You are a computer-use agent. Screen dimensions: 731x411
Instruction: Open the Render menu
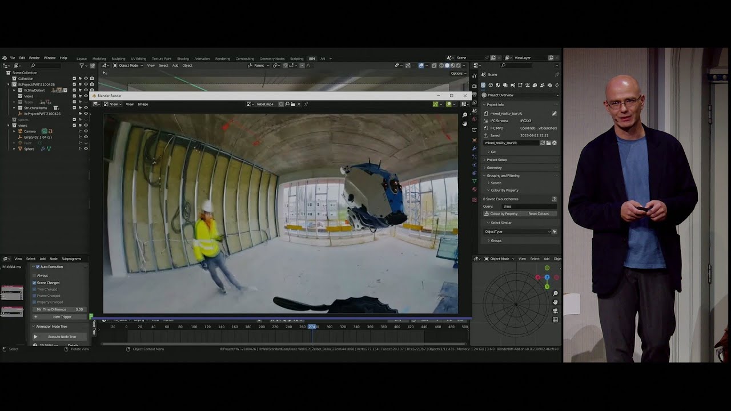click(34, 58)
